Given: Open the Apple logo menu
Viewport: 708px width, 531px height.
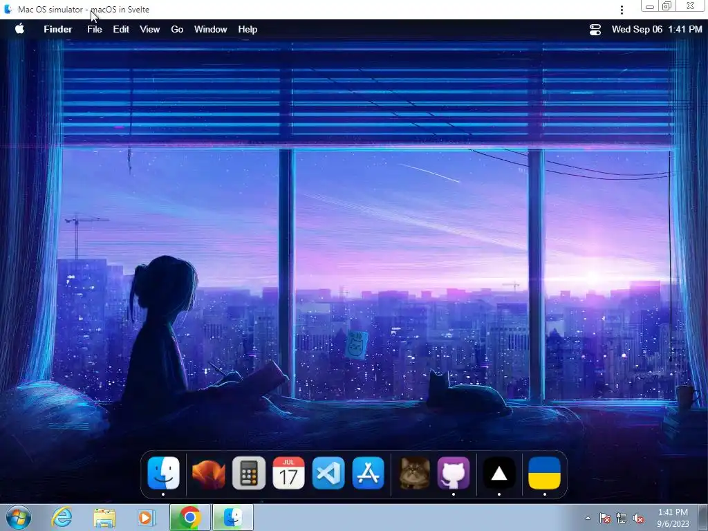Looking at the screenshot, I should 19,29.
